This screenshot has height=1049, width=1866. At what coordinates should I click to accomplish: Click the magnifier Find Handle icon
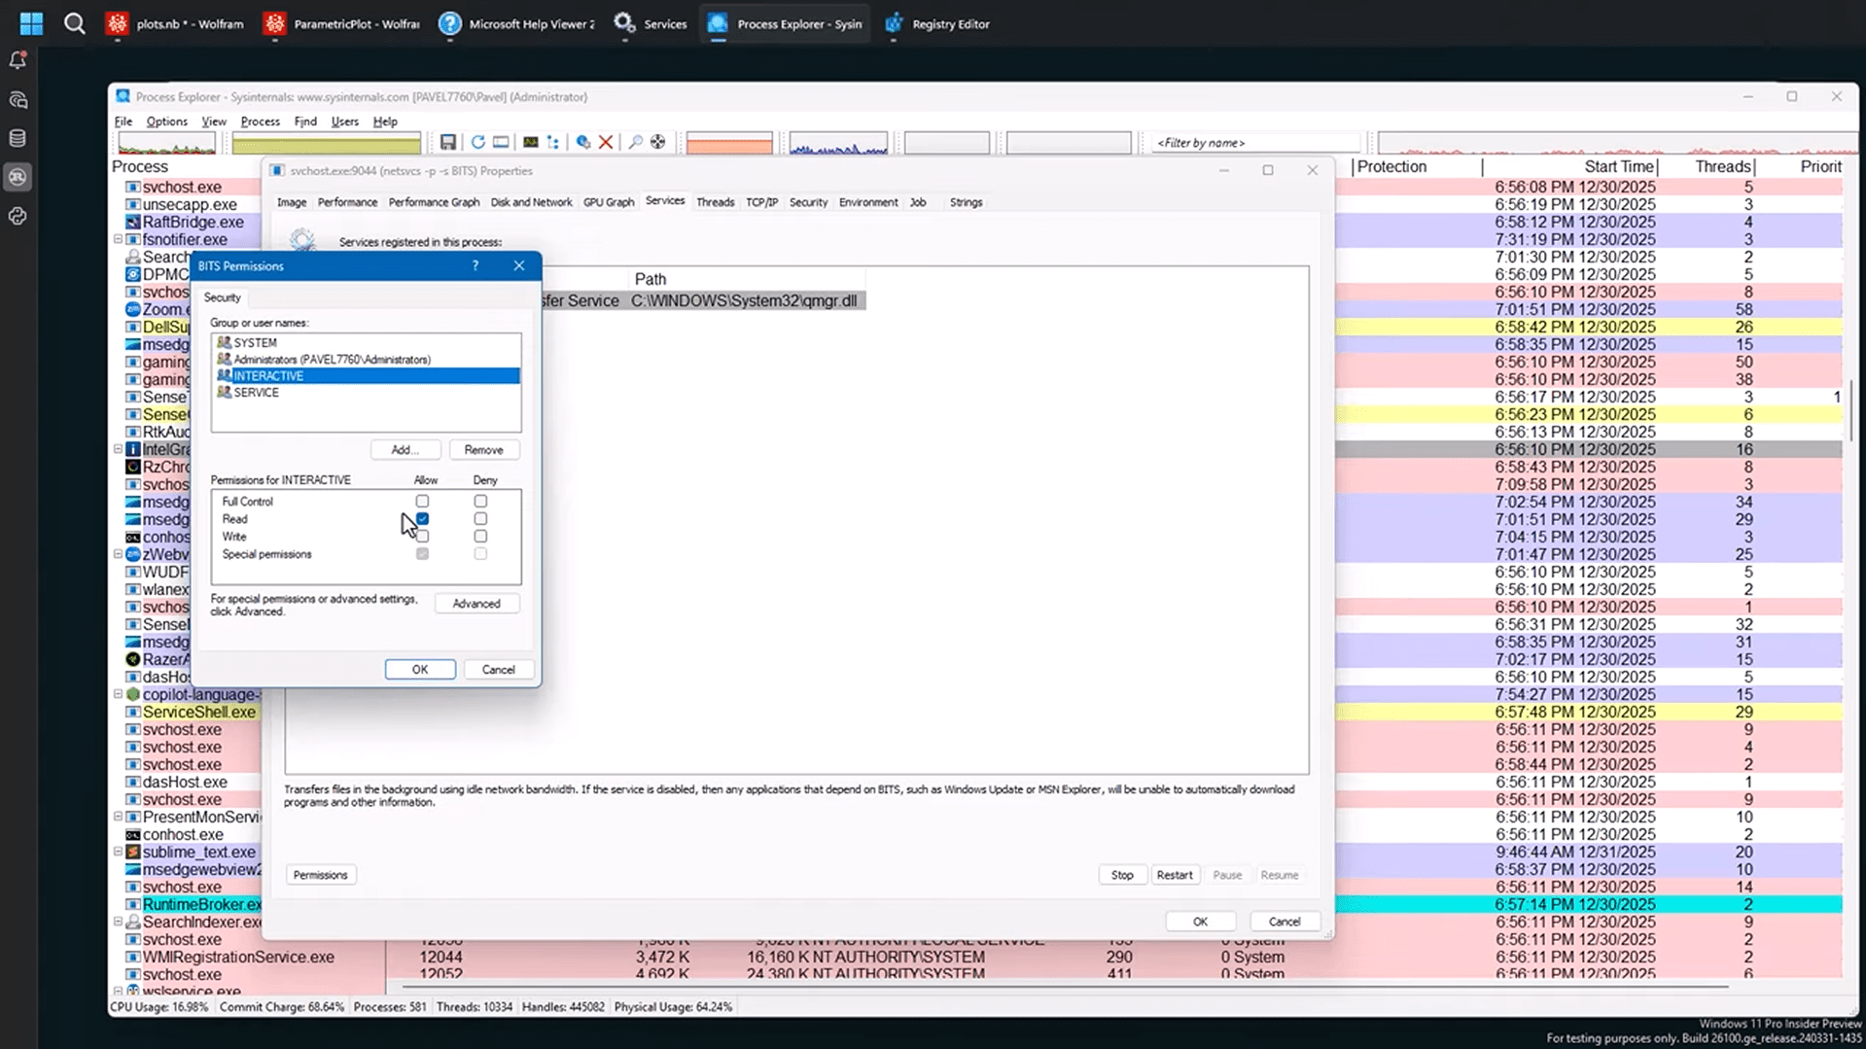coord(635,142)
